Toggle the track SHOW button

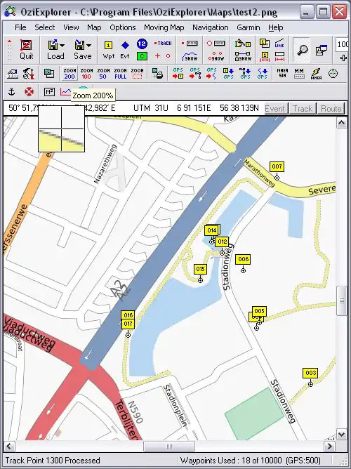click(190, 57)
